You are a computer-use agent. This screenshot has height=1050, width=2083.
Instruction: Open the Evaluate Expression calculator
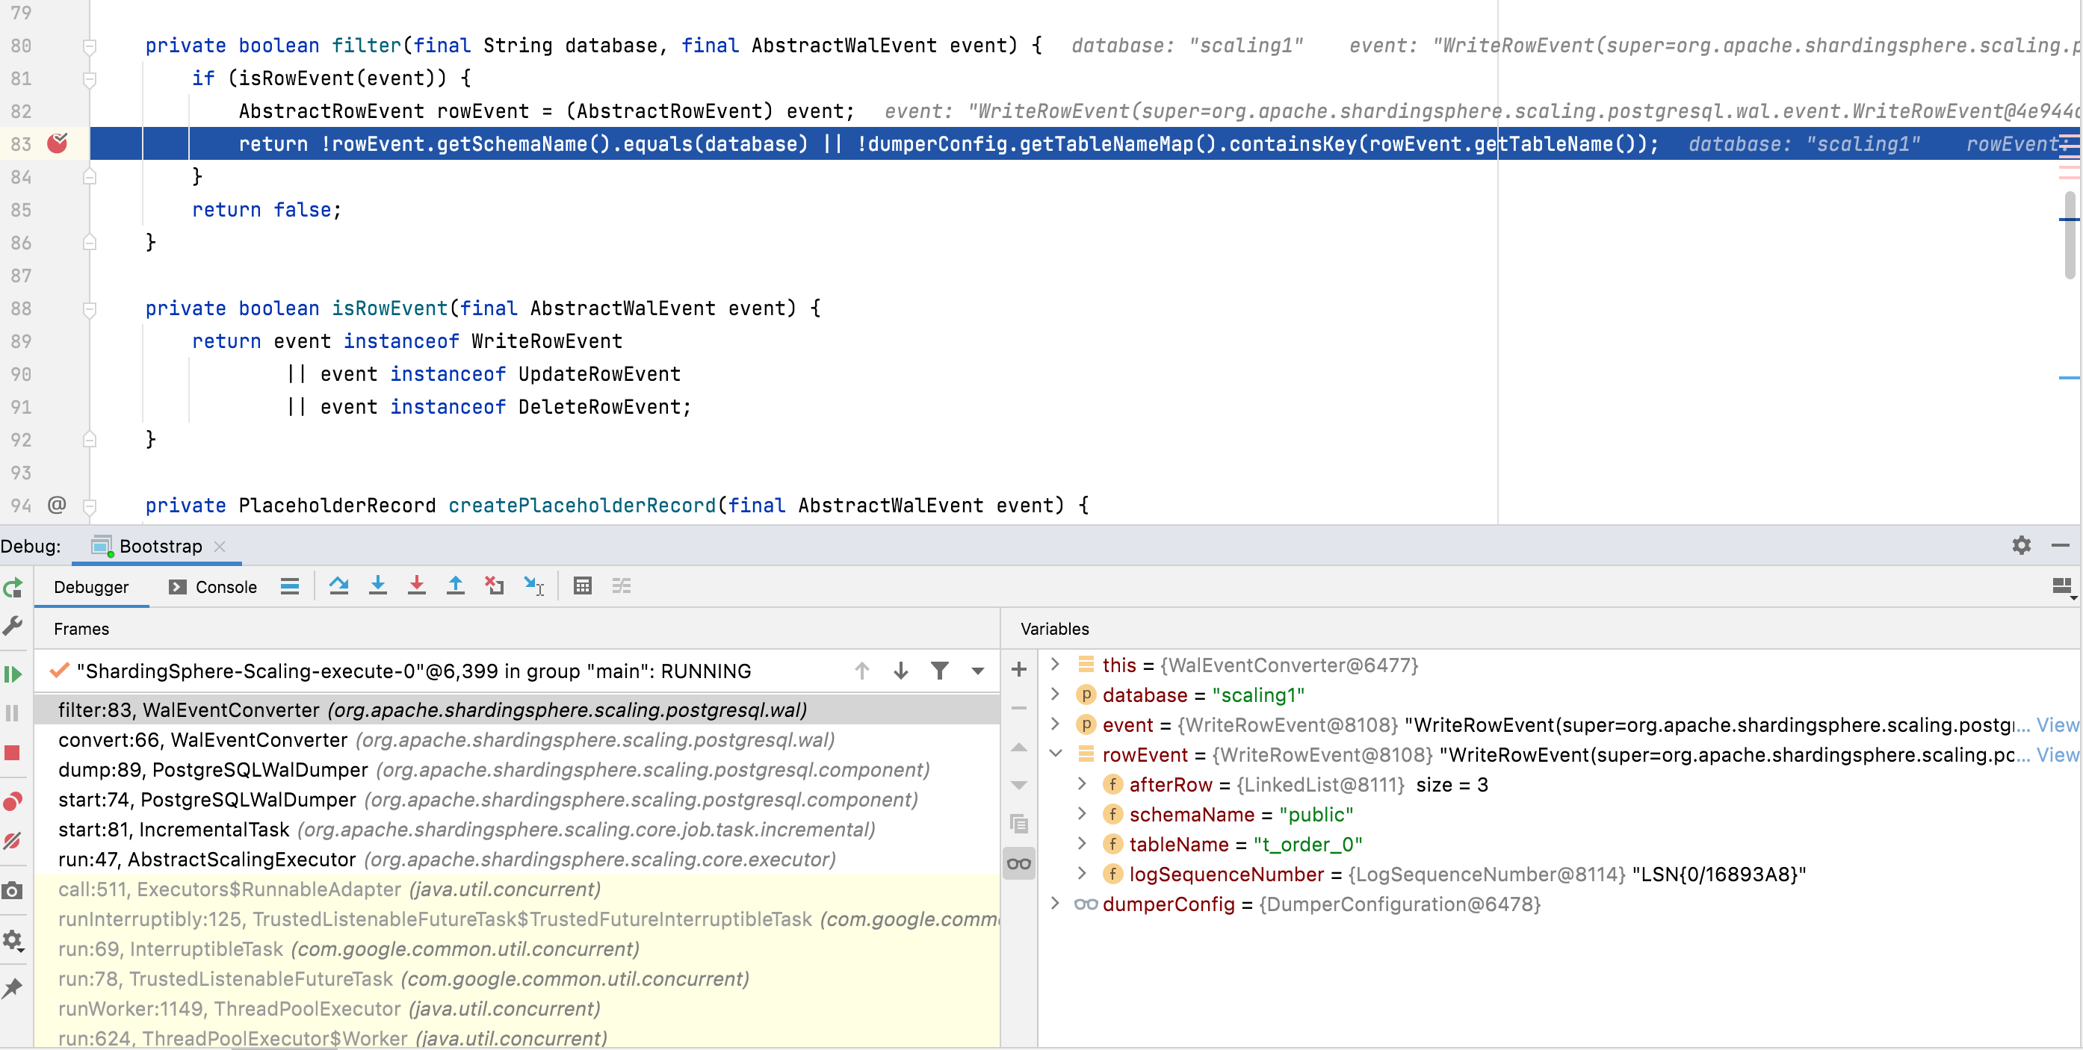pos(582,586)
